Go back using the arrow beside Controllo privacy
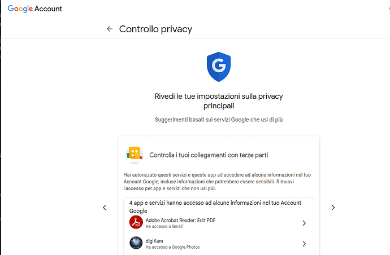Image resolution: width=390 pixels, height=255 pixels. coord(110,29)
